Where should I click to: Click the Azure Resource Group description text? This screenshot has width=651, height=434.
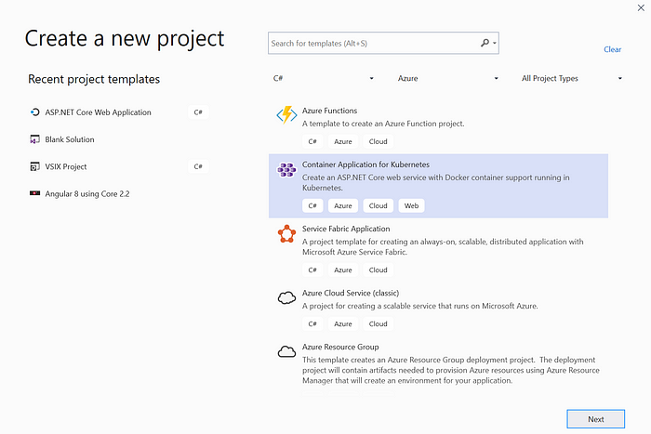(451, 370)
